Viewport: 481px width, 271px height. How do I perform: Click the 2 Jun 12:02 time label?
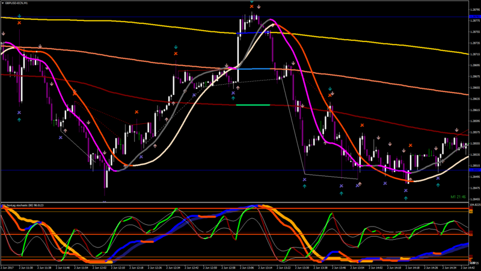click(99, 267)
